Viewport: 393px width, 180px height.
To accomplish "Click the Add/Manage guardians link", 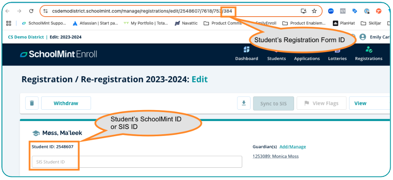I will [x=292, y=147].
